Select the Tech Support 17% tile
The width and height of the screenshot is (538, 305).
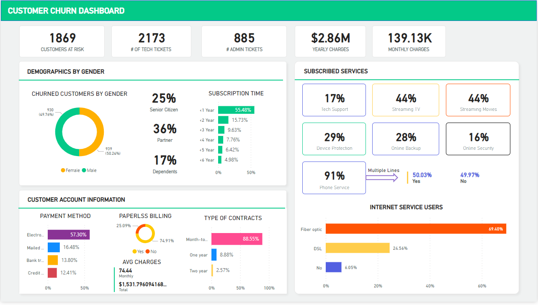[x=334, y=100]
